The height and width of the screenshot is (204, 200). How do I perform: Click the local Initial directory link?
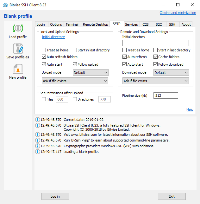[53, 37]
